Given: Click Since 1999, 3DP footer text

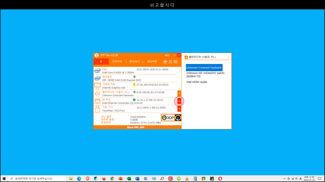Looking at the screenshot, I should pos(136,127).
